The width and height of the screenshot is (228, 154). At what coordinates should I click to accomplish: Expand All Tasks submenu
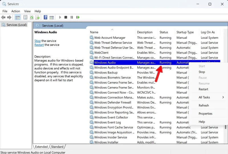pyautogui.click(x=209, y=97)
